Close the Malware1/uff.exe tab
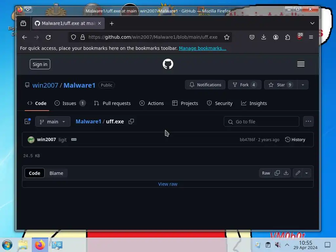The image size is (336, 252). [99, 23]
